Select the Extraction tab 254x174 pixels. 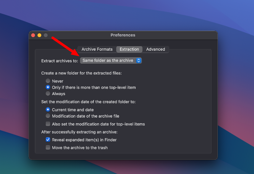point(129,49)
